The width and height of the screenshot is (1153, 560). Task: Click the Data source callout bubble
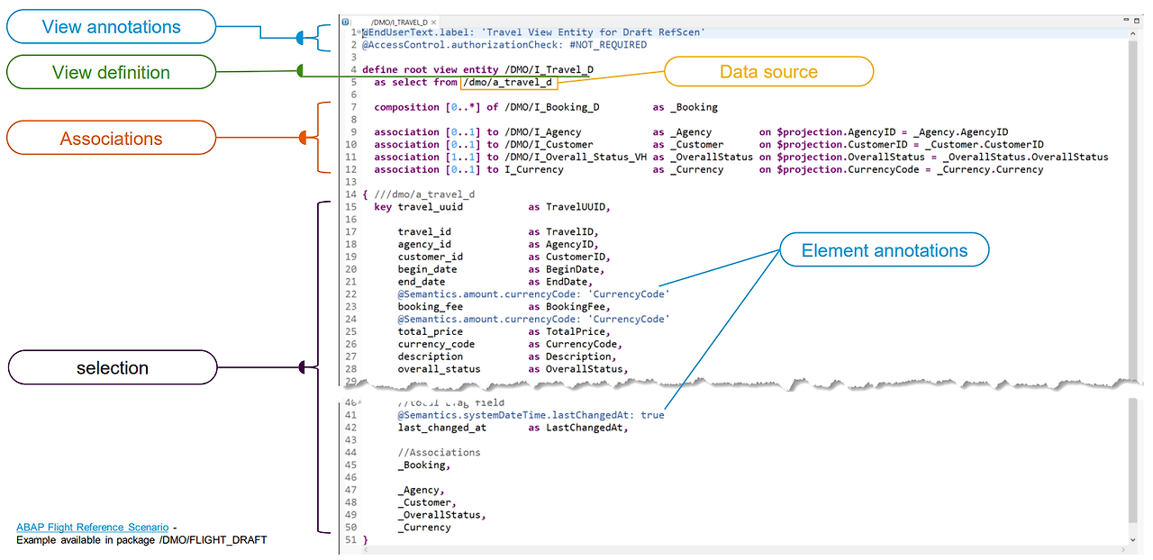click(767, 72)
